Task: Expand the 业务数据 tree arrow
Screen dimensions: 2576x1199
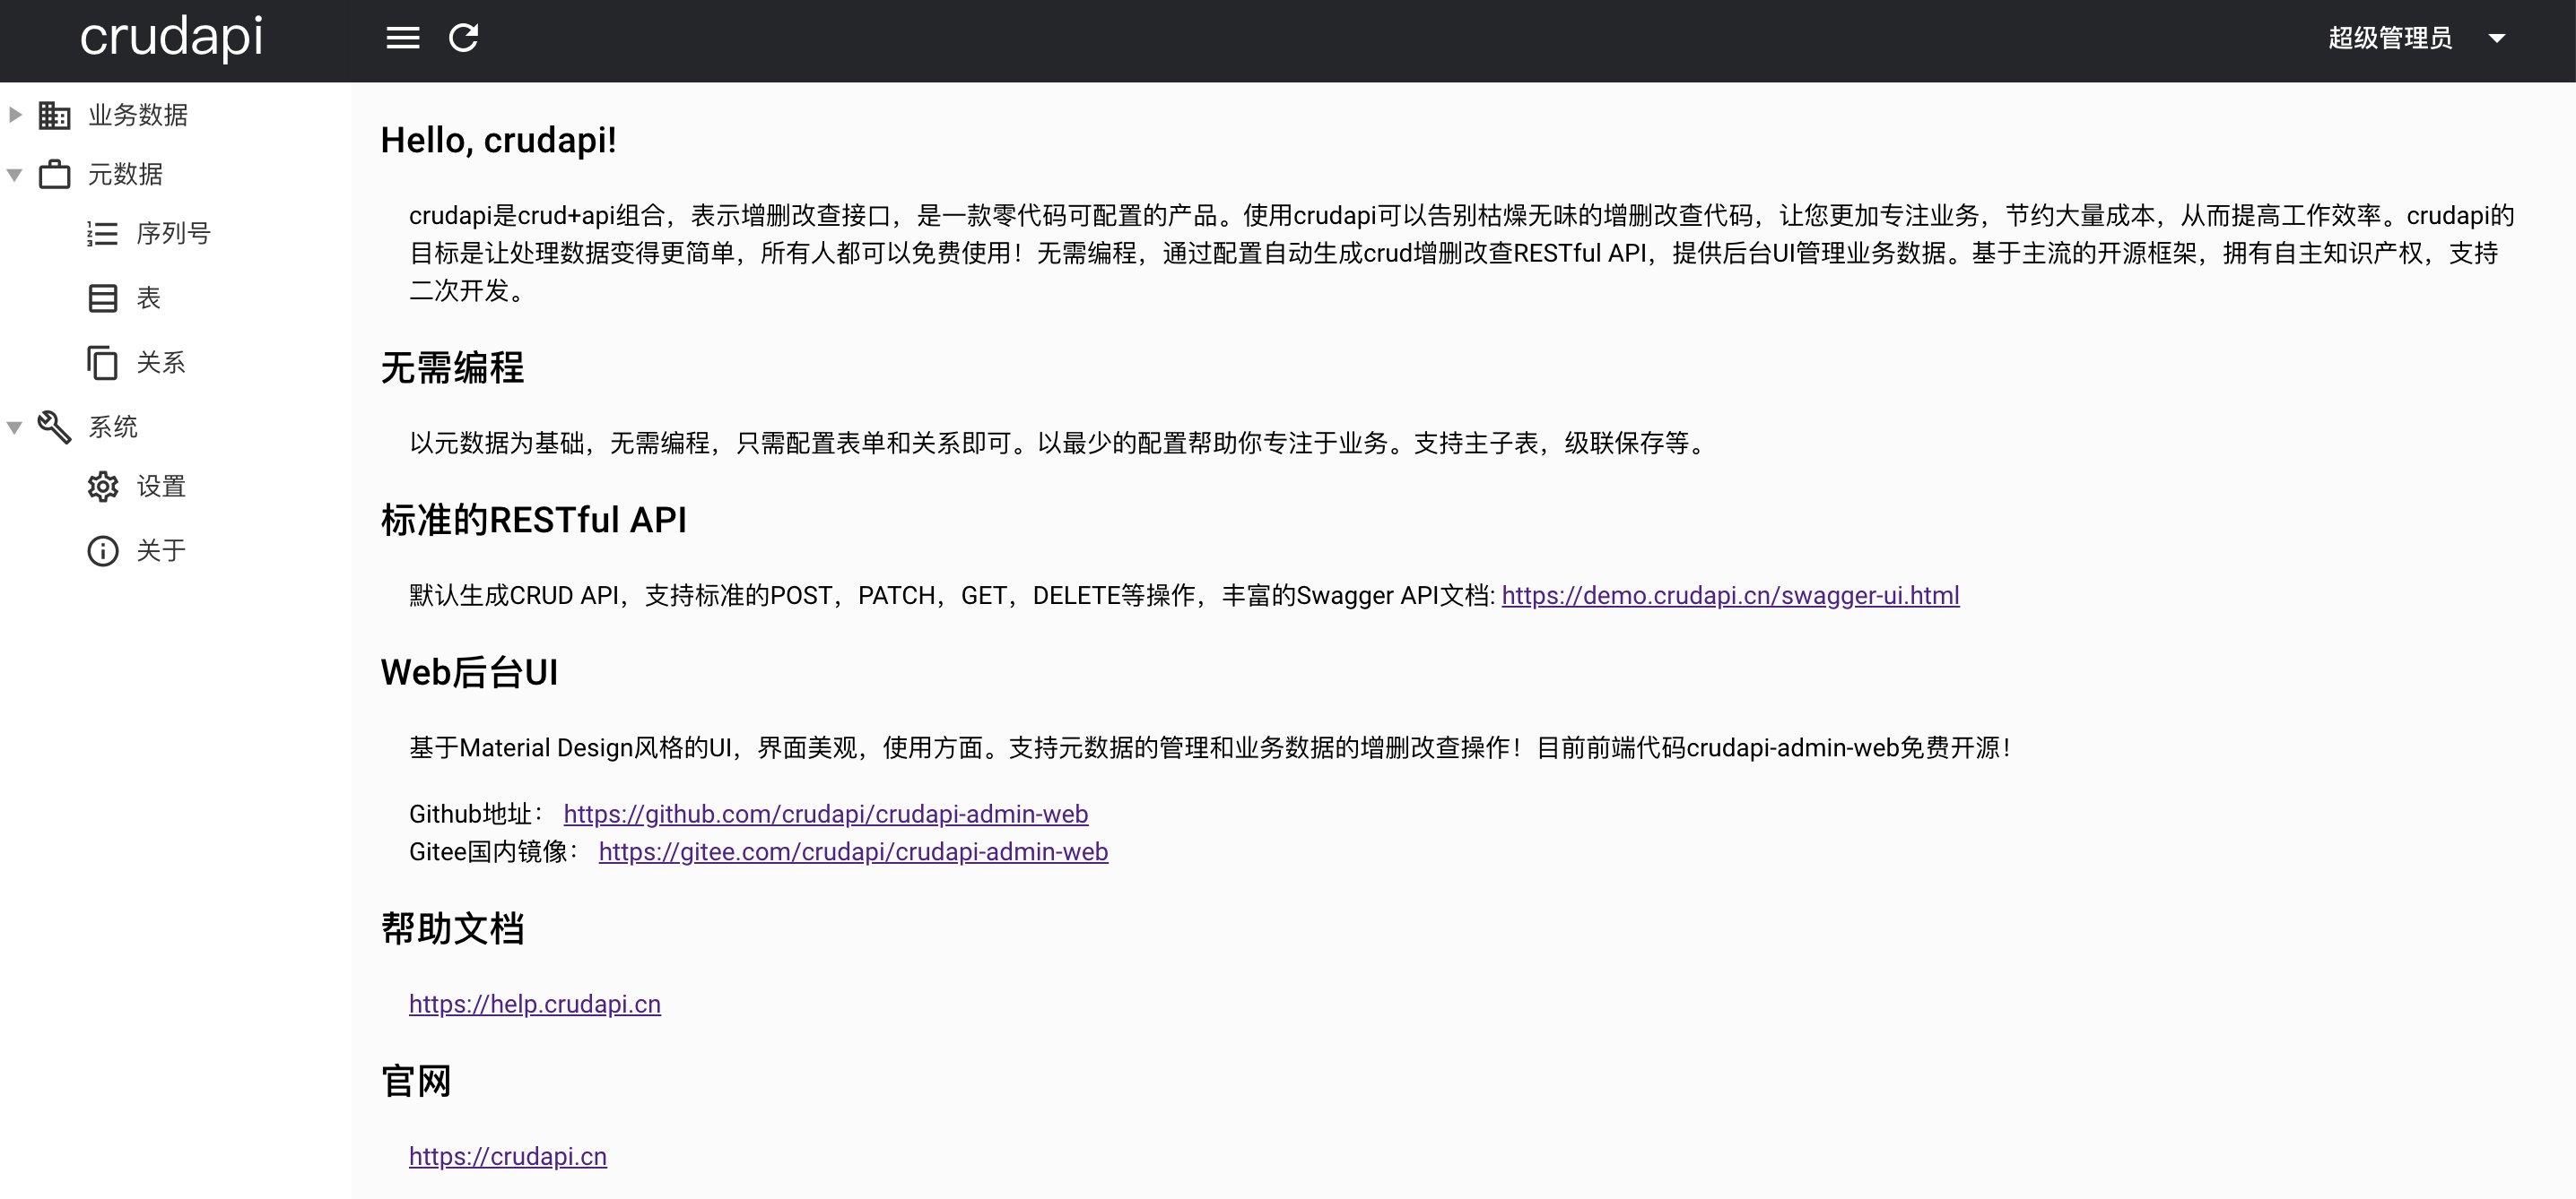Action: (15, 115)
